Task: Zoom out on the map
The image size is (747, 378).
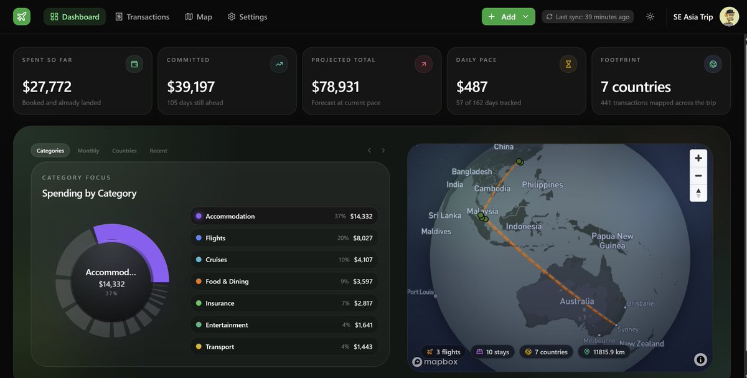Action: click(698, 176)
